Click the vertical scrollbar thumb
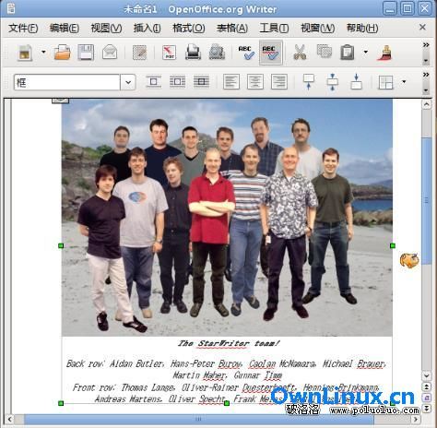The width and height of the screenshot is (437, 428). tap(427, 201)
